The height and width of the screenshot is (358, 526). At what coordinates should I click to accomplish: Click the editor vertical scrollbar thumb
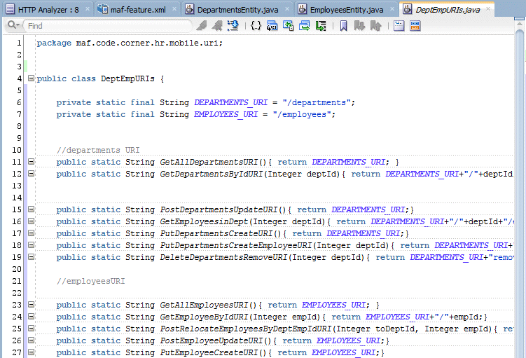pyautogui.click(x=519, y=193)
